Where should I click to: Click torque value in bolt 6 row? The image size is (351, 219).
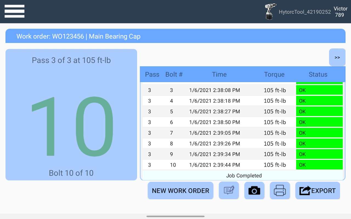point(275,122)
